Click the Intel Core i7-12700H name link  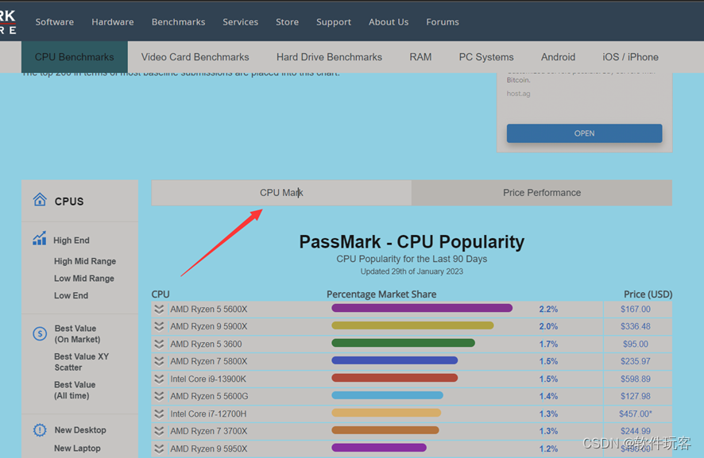(208, 414)
